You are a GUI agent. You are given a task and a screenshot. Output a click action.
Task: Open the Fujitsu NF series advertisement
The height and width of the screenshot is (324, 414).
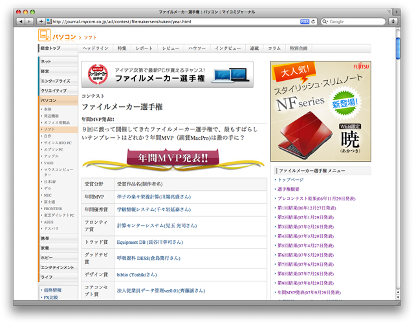click(321, 111)
